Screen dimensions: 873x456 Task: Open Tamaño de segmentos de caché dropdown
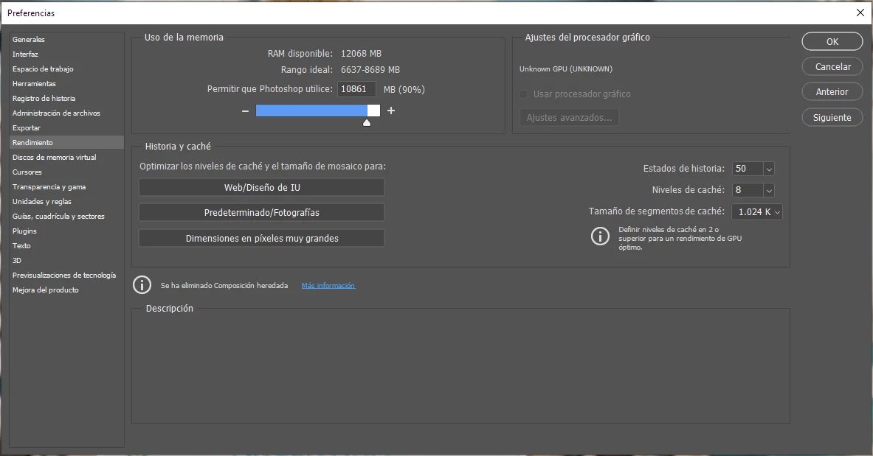[x=757, y=212]
